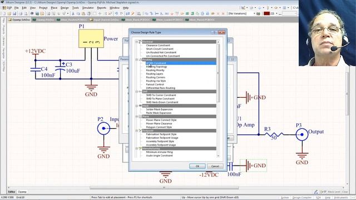Click the VCC power port toolbar icon
This screenshot has width=356, height=200.
(177, 13)
